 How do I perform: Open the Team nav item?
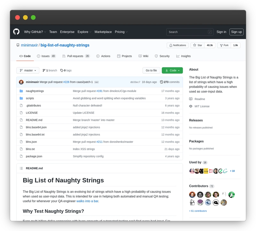(x=53, y=32)
